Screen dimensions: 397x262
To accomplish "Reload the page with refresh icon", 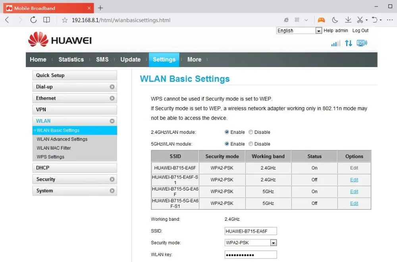I will click(x=33, y=20).
